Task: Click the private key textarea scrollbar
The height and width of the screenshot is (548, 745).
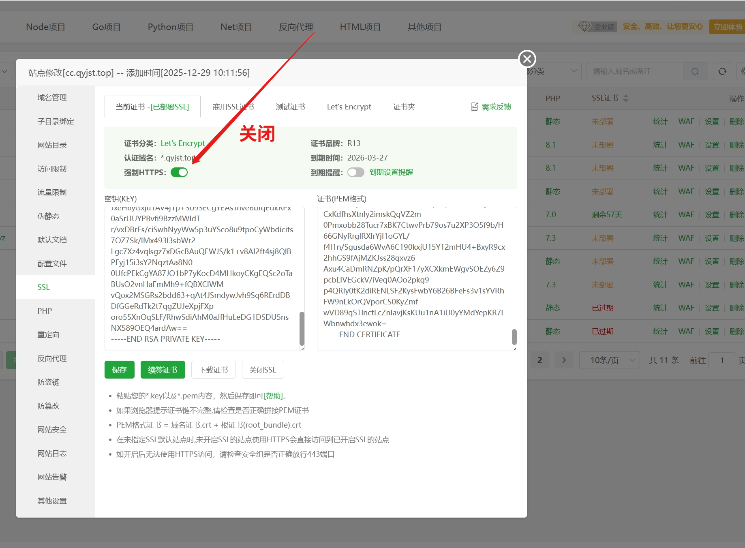Action: pyautogui.click(x=302, y=328)
